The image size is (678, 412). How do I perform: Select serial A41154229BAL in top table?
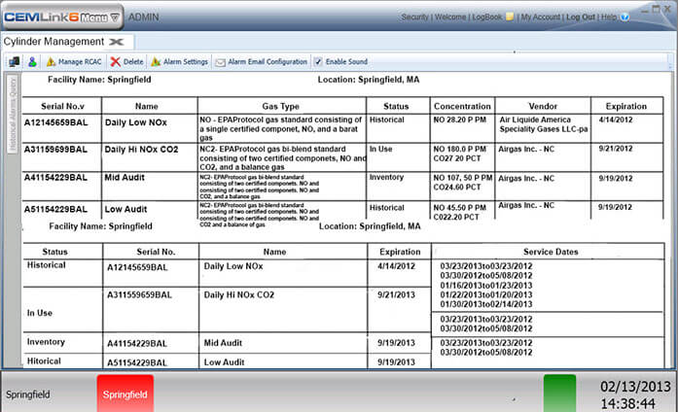pos(55,178)
